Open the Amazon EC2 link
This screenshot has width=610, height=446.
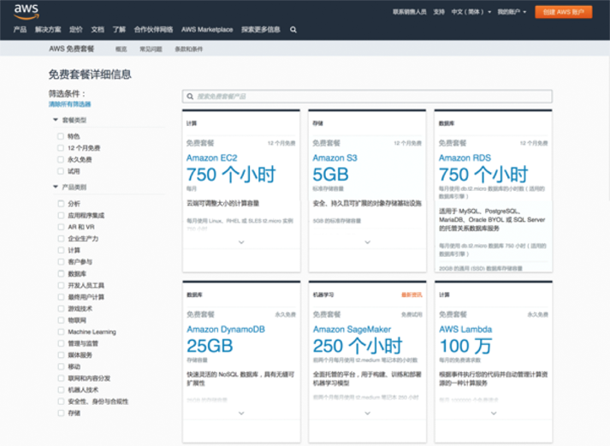click(x=211, y=158)
